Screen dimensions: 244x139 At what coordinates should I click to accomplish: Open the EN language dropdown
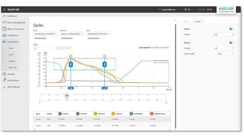pos(190,10)
